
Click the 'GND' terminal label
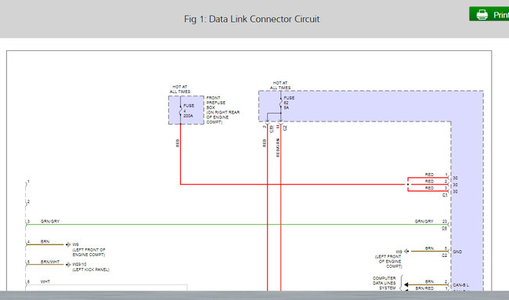457,251
